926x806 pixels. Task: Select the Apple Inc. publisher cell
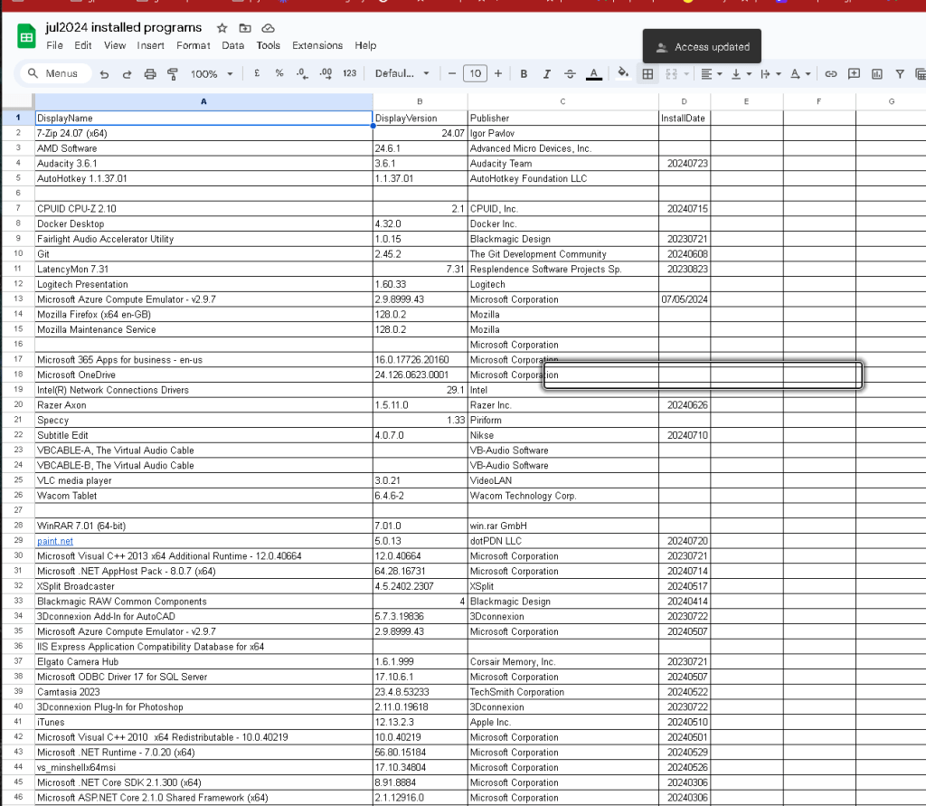[x=562, y=722]
